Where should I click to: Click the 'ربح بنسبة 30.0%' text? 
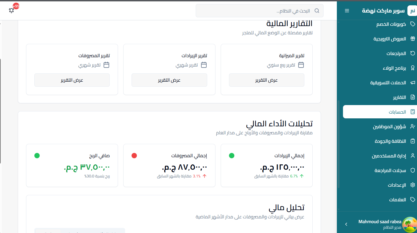point(97,176)
